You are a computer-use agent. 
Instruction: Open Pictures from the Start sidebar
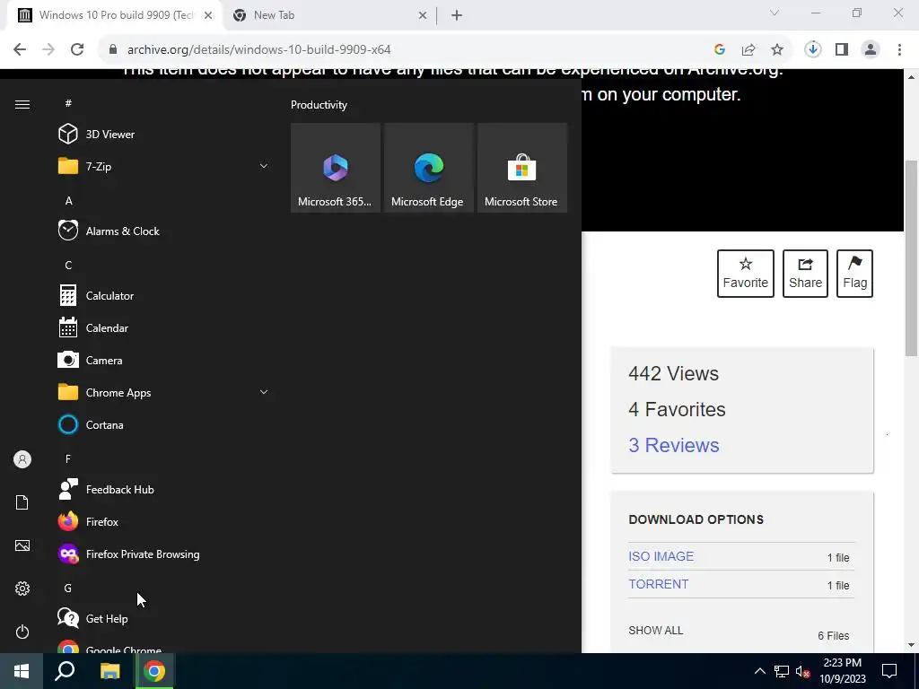click(22, 545)
